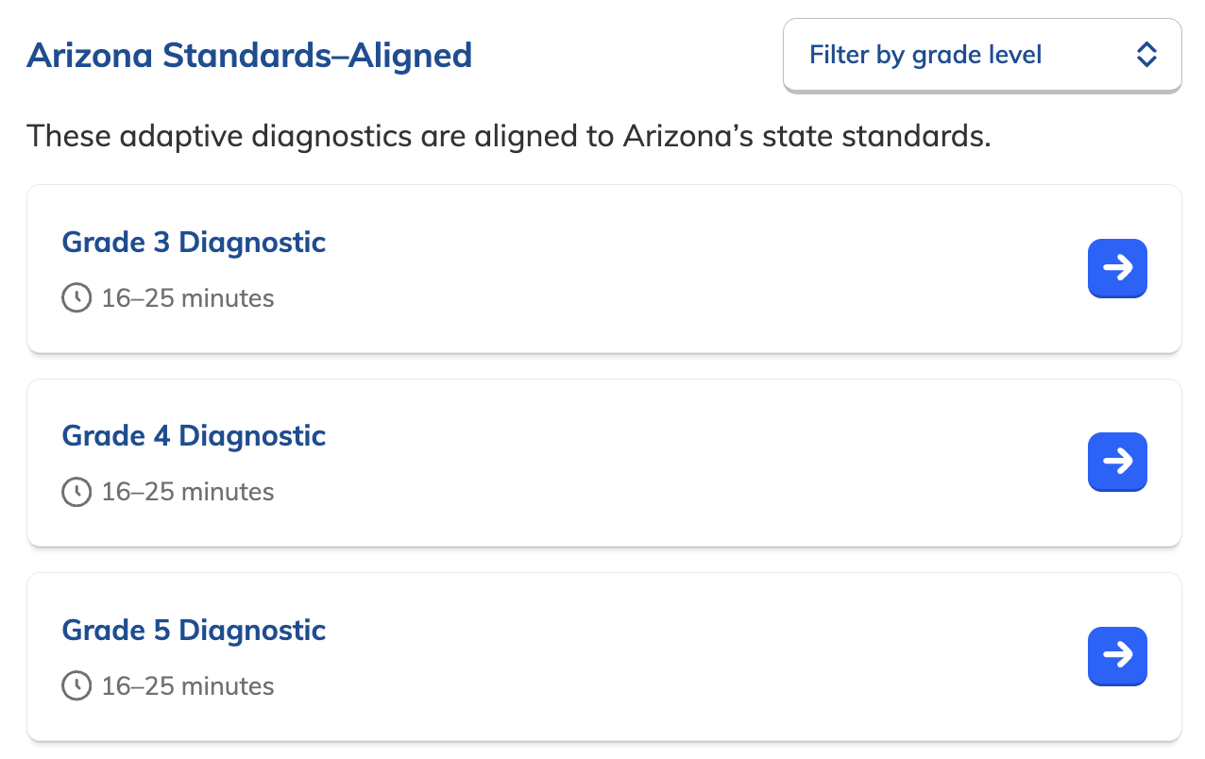
Task: Click the 16–25 minutes text under Grade 5
Action: pyautogui.click(x=187, y=686)
